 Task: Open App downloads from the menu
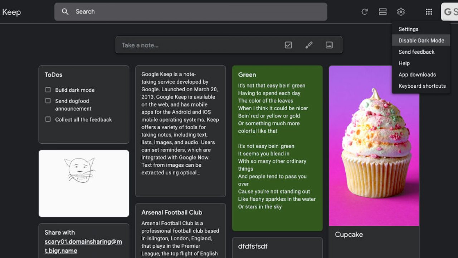417,75
